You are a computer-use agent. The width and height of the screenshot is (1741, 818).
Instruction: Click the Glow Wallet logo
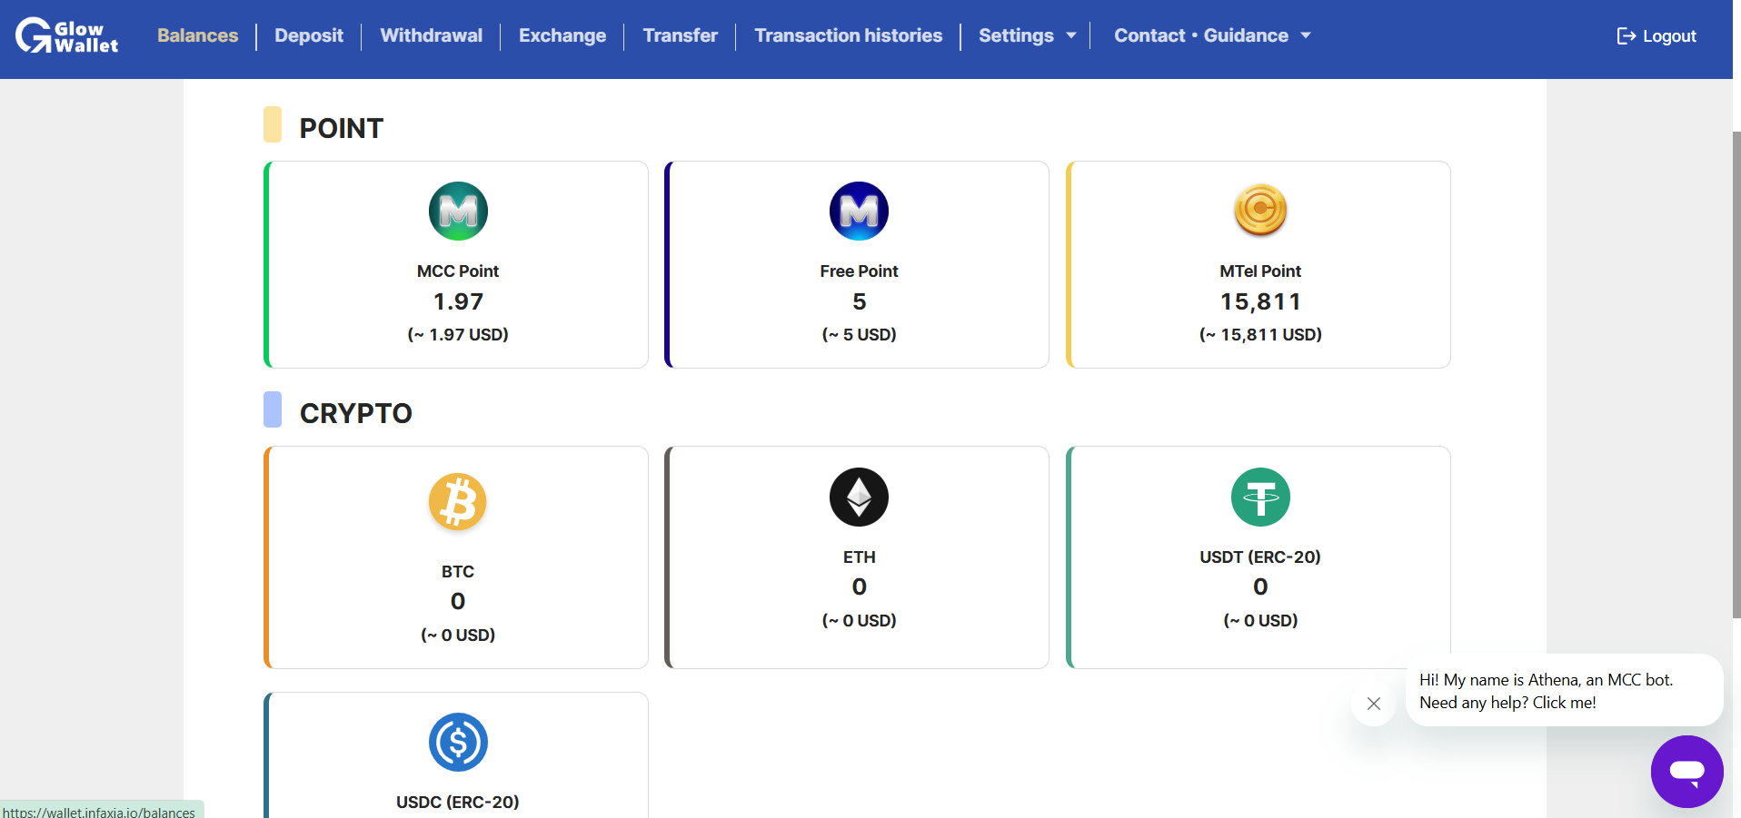pos(66,36)
